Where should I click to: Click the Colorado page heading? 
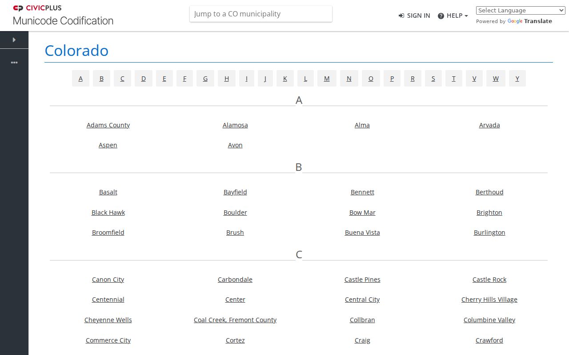point(76,51)
